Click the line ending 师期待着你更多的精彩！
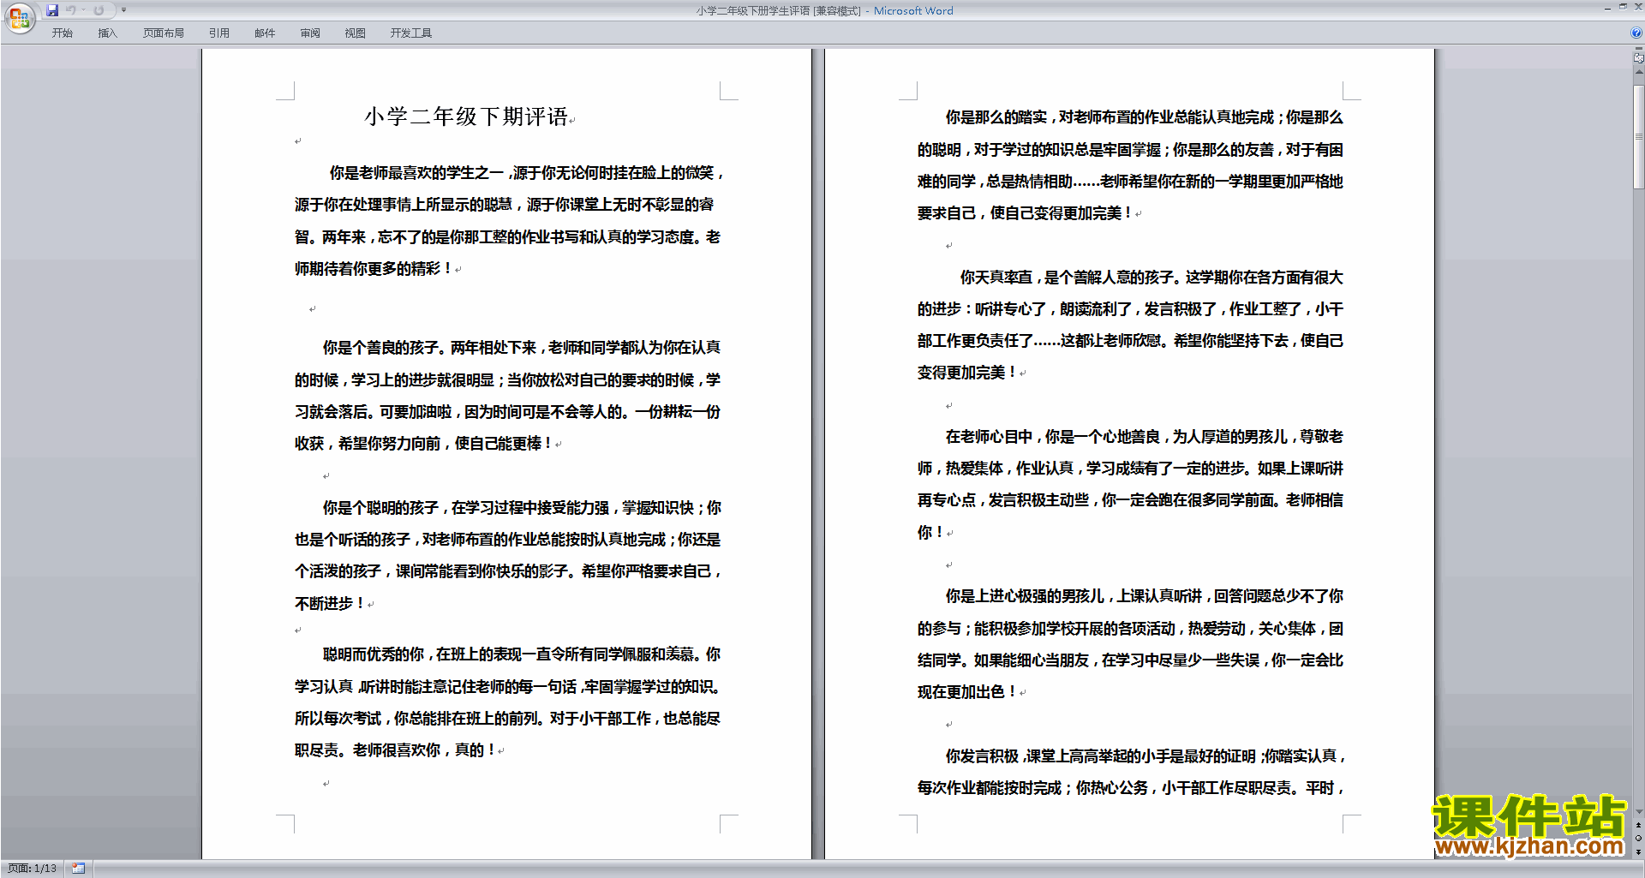Image resolution: width=1645 pixels, height=878 pixels. tap(374, 269)
